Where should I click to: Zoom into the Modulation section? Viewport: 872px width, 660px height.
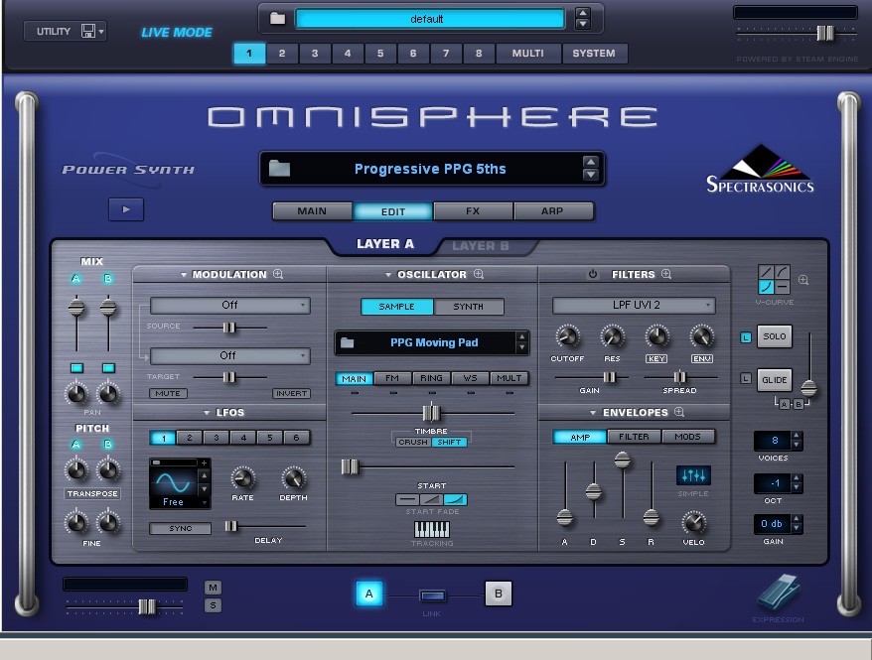[278, 274]
